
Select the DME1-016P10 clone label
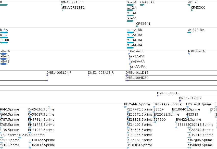click(x=168, y=93)
